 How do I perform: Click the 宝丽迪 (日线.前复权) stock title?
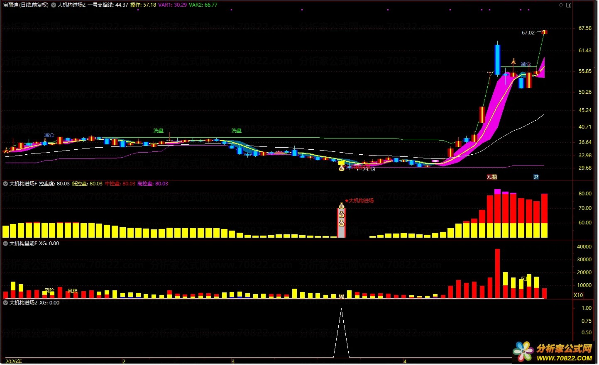(x=26, y=5)
